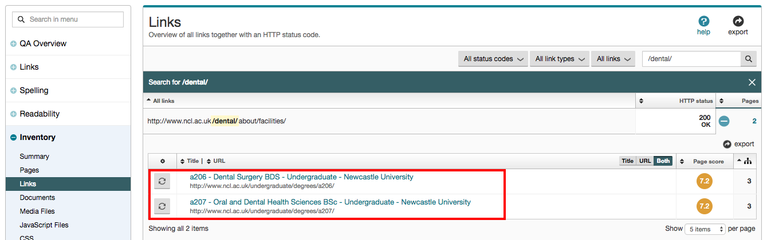Close the search results banner with X

pos(752,82)
